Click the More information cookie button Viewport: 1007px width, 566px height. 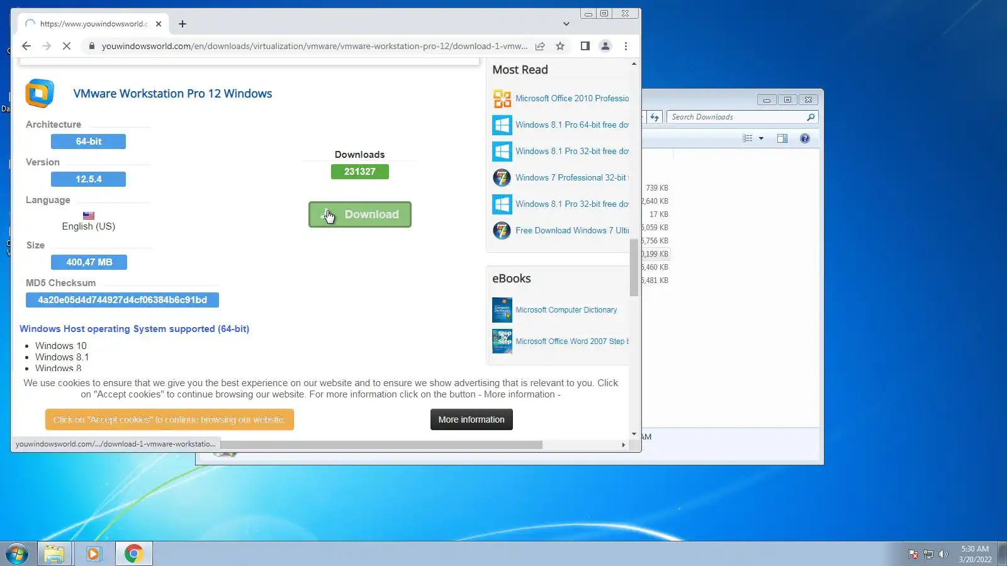471,419
